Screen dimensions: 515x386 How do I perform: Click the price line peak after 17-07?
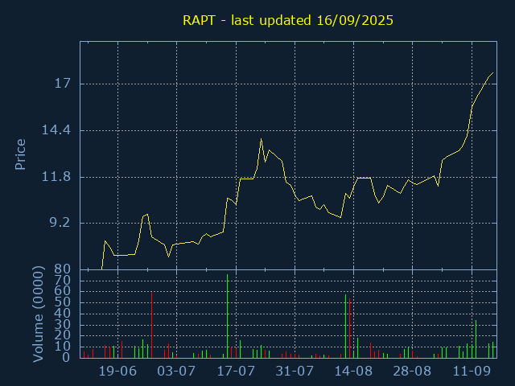[261, 139]
